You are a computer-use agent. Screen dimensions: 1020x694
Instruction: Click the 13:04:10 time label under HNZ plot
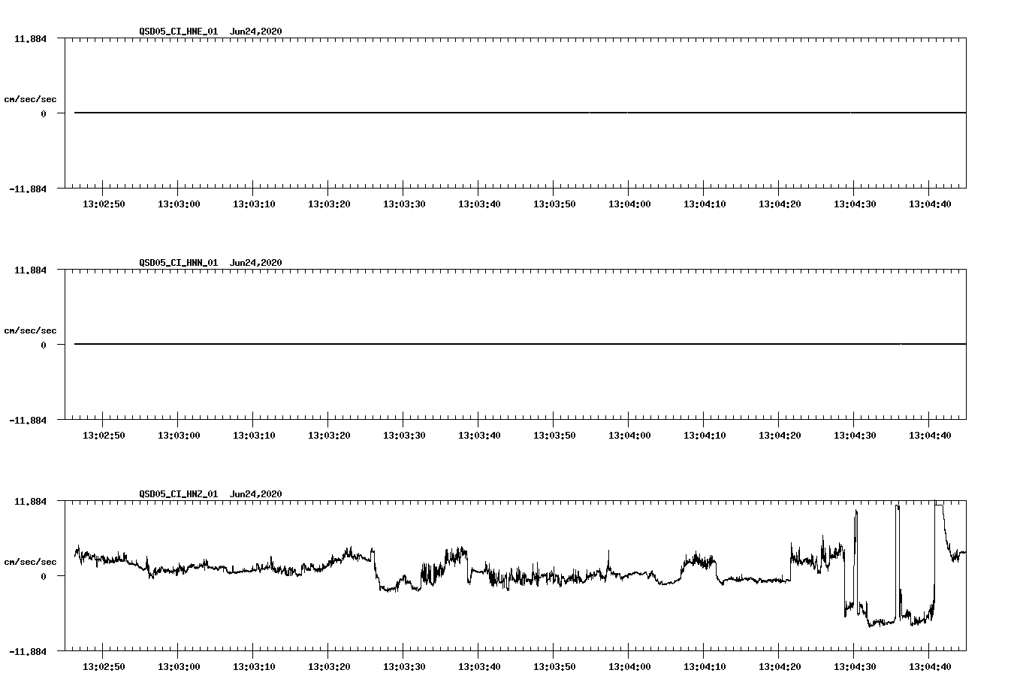point(705,667)
